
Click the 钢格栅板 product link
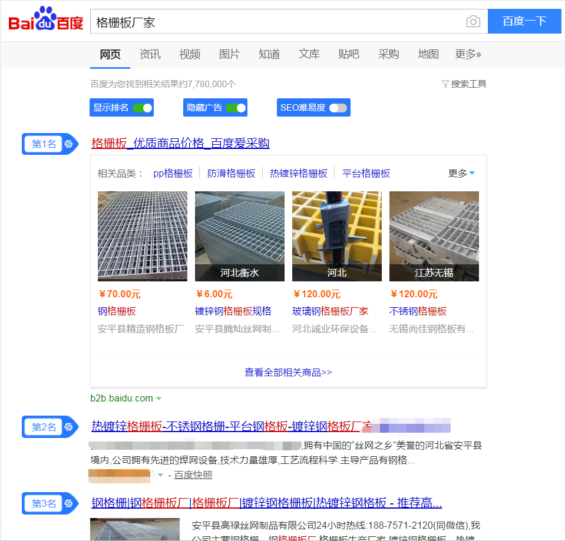[x=117, y=311]
